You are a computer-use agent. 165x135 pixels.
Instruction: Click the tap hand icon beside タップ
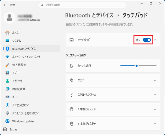coord(72,80)
